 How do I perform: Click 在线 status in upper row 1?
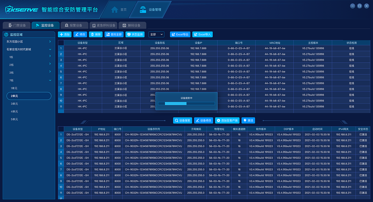pyautogui.click(x=351, y=48)
